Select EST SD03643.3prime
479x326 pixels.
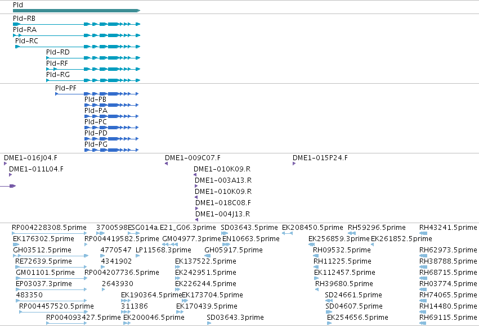209,323
